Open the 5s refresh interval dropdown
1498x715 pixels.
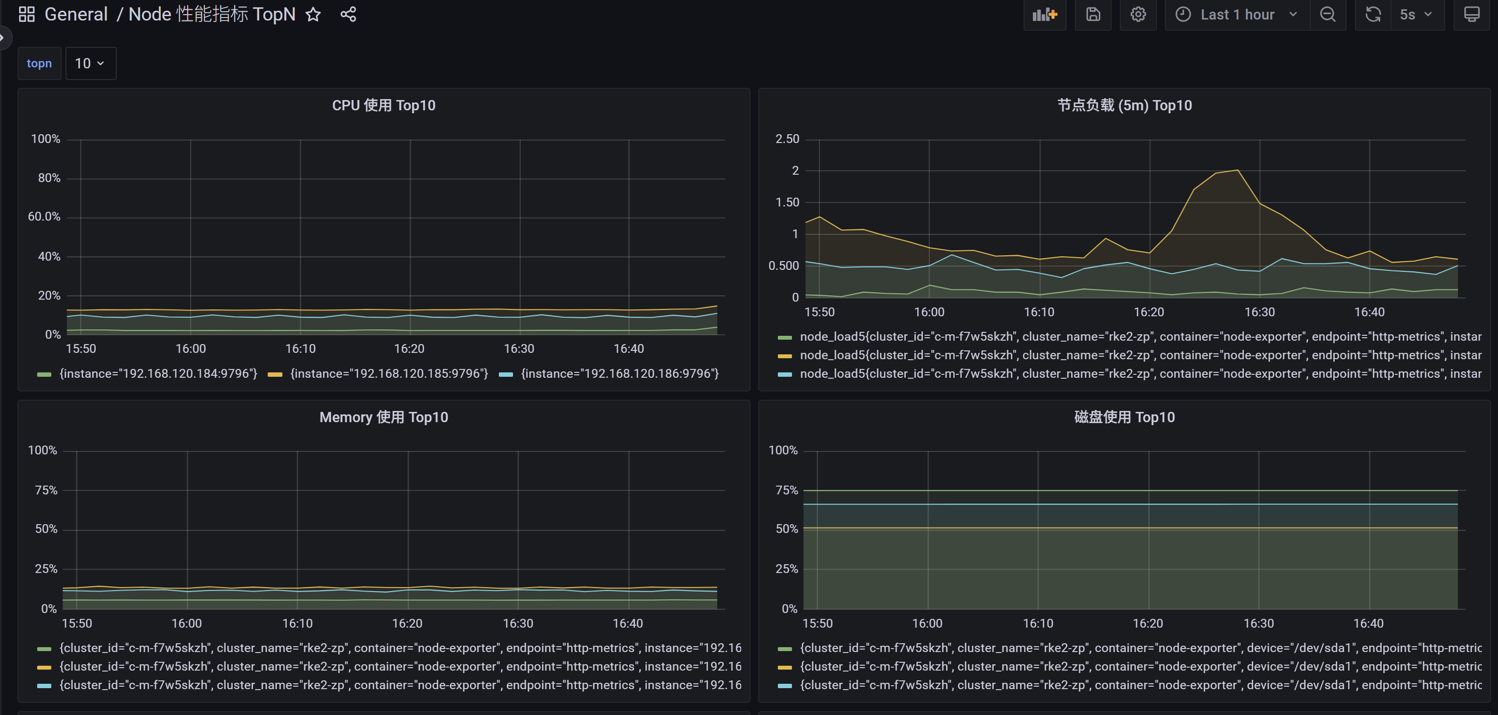coord(1416,15)
